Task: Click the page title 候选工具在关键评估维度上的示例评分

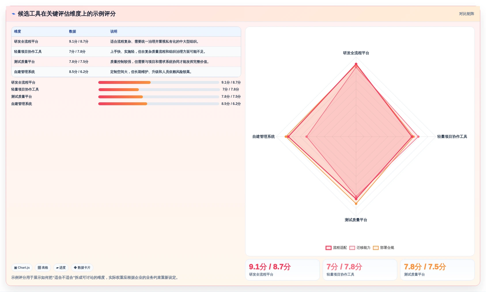Action: coord(67,14)
